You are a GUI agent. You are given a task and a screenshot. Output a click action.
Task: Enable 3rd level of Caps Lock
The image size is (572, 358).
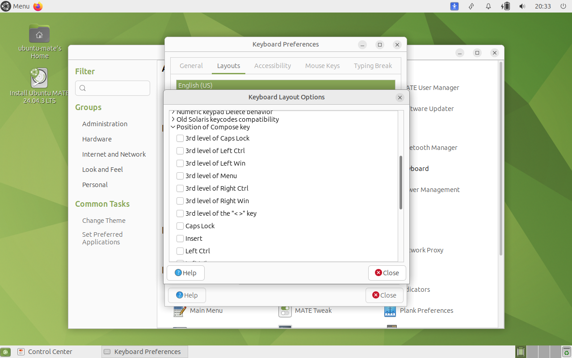(x=180, y=138)
